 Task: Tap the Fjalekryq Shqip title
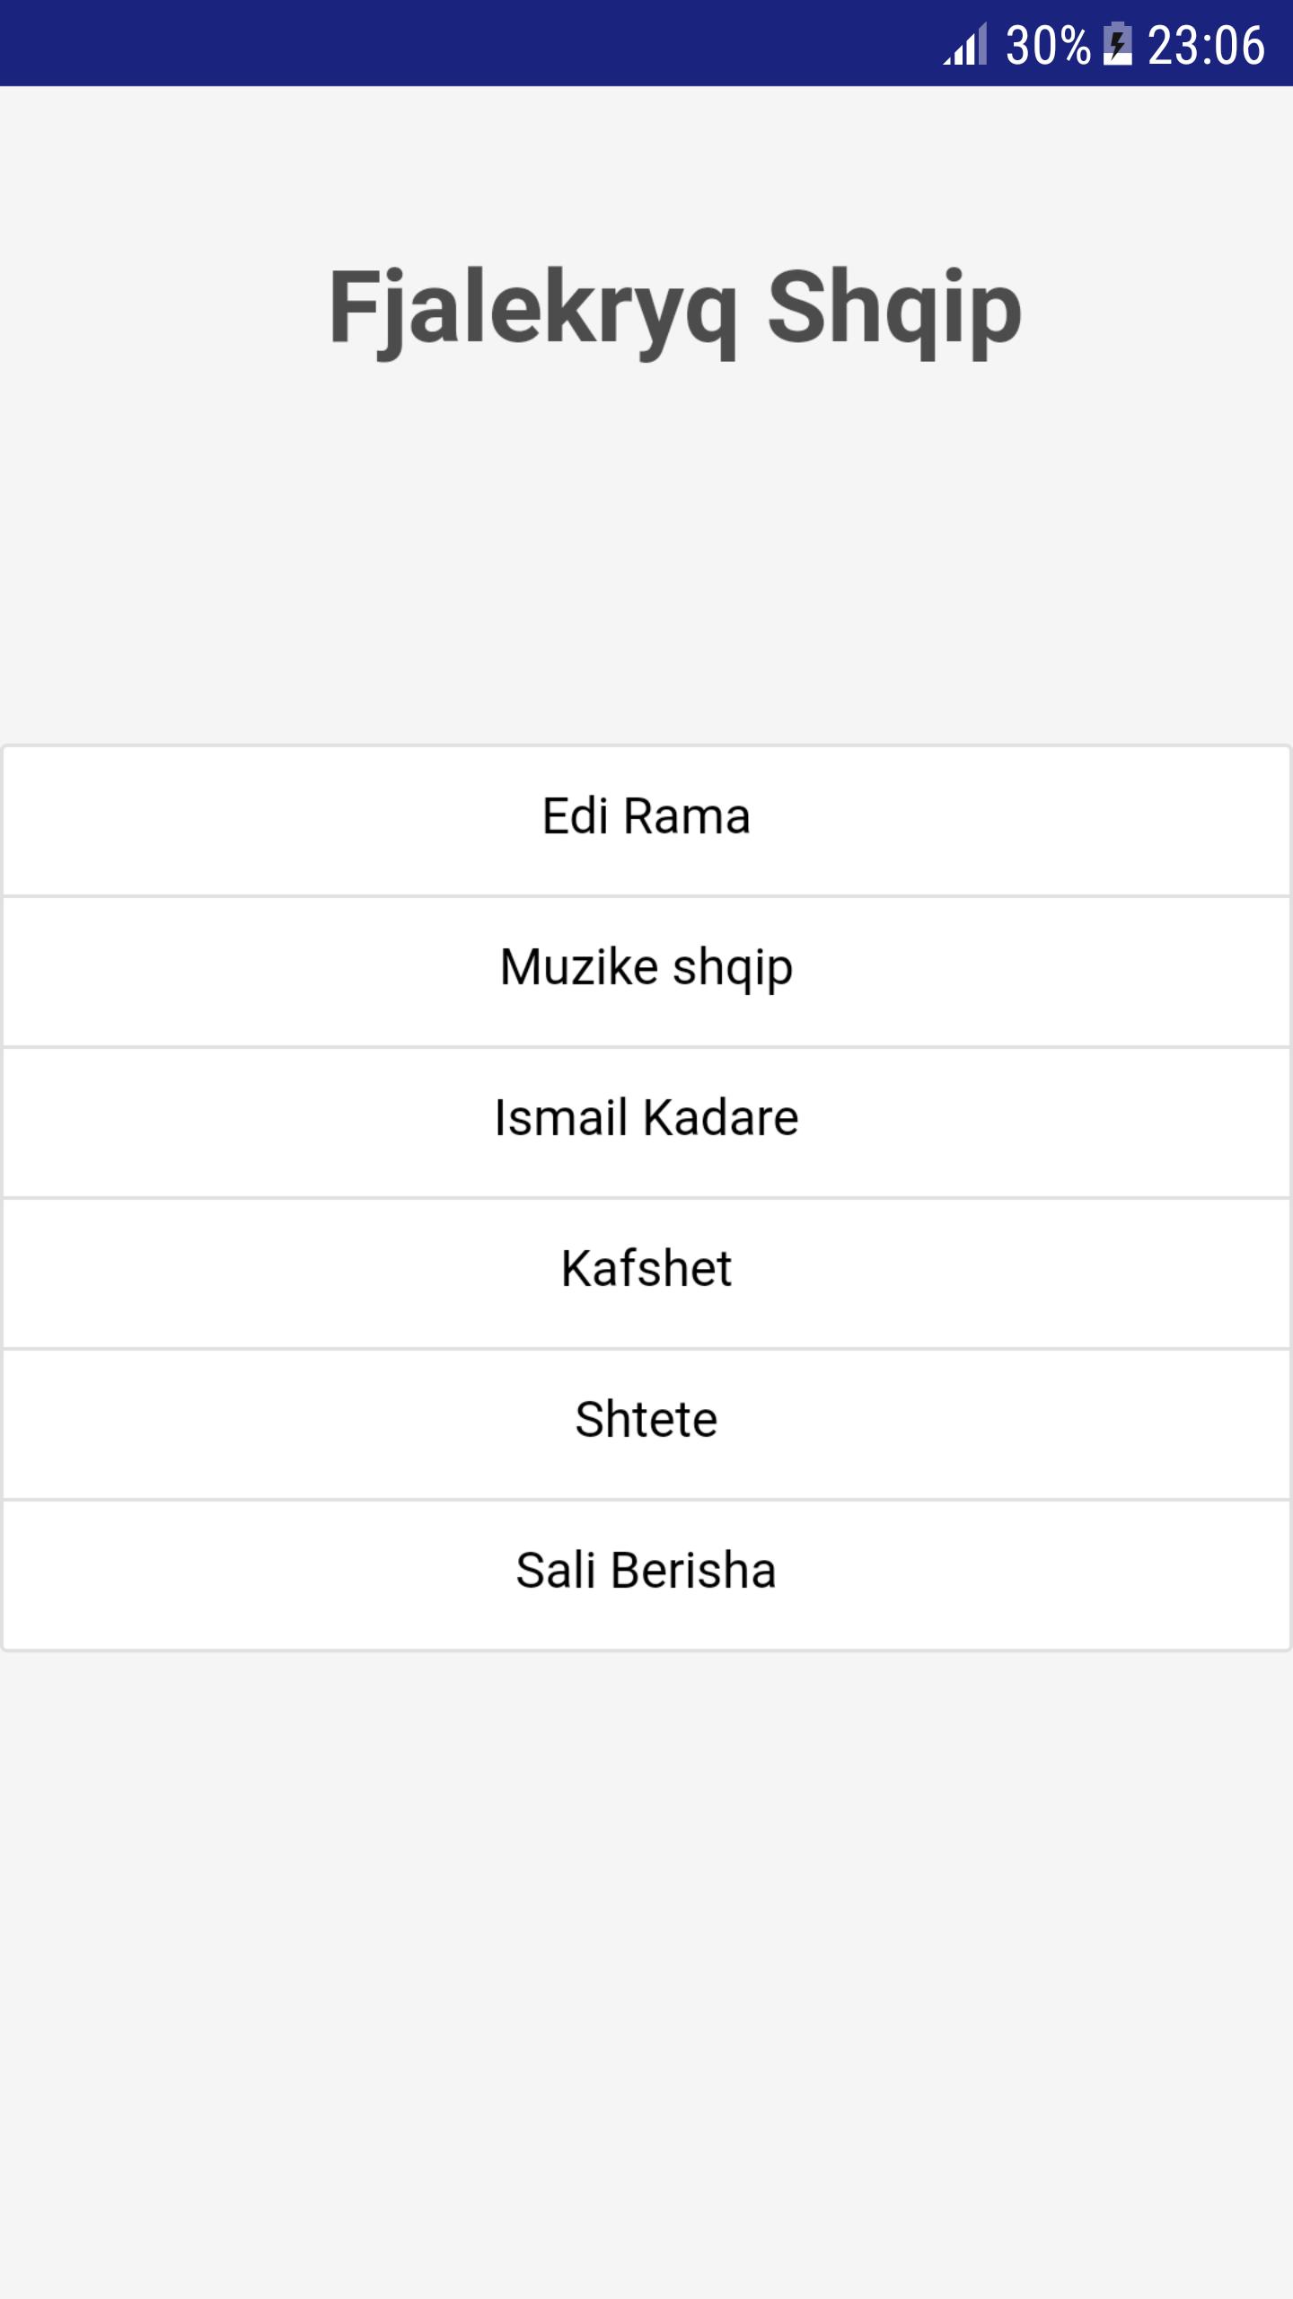675,308
